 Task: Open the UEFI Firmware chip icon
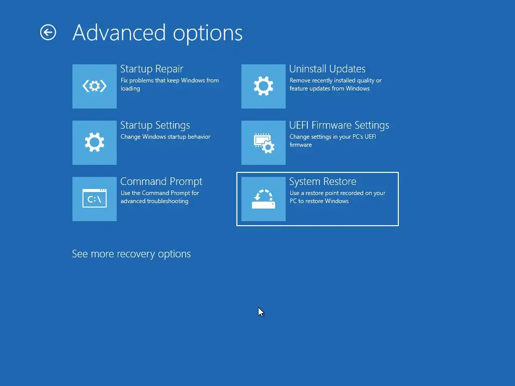coord(264,142)
